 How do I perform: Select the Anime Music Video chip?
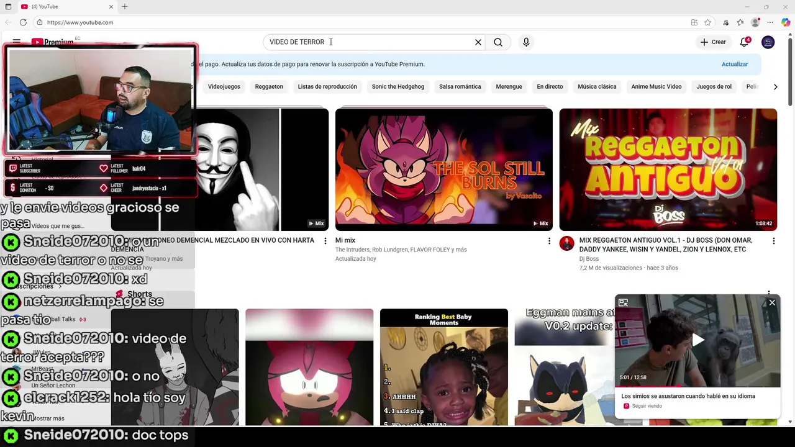pos(656,87)
